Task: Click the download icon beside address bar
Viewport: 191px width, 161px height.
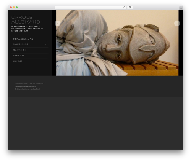Action: (x=130, y=8)
